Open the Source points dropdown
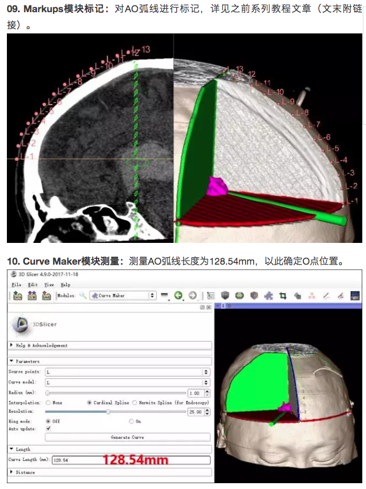 [x=127, y=372]
